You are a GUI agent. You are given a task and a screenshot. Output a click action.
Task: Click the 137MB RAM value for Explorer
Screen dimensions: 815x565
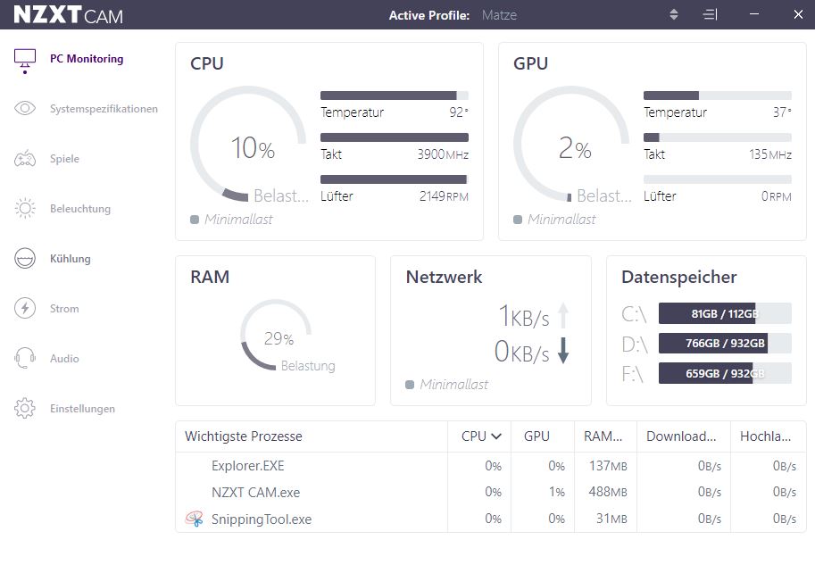608,466
